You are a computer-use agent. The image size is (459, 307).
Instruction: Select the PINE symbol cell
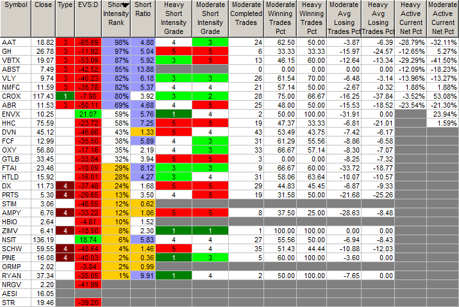[15, 258]
